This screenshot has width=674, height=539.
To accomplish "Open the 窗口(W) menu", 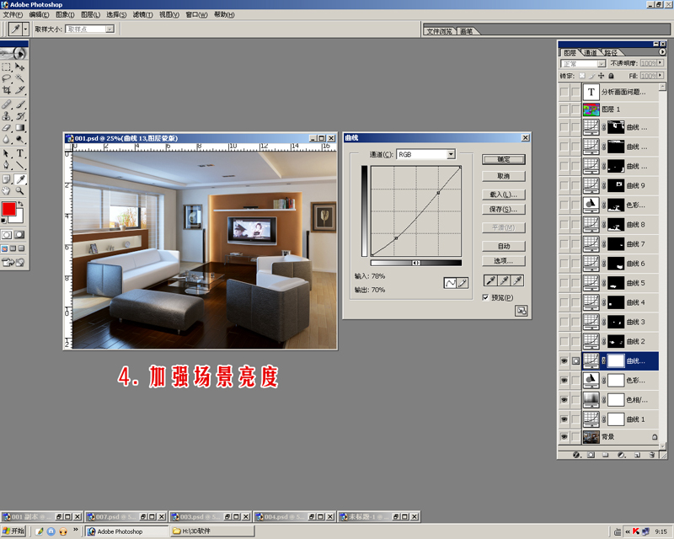I will coord(196,14).
